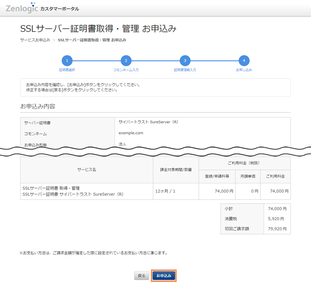Screen dimensions: 311x287
Task: Click the 小計 subtotal label
Action: pos(229,209)
